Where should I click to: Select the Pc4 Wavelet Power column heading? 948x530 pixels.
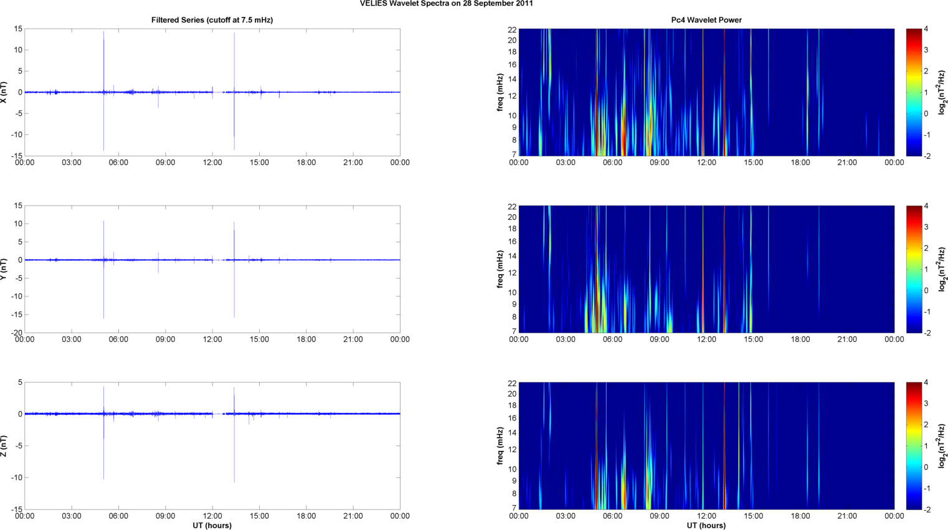coord(706,20)
